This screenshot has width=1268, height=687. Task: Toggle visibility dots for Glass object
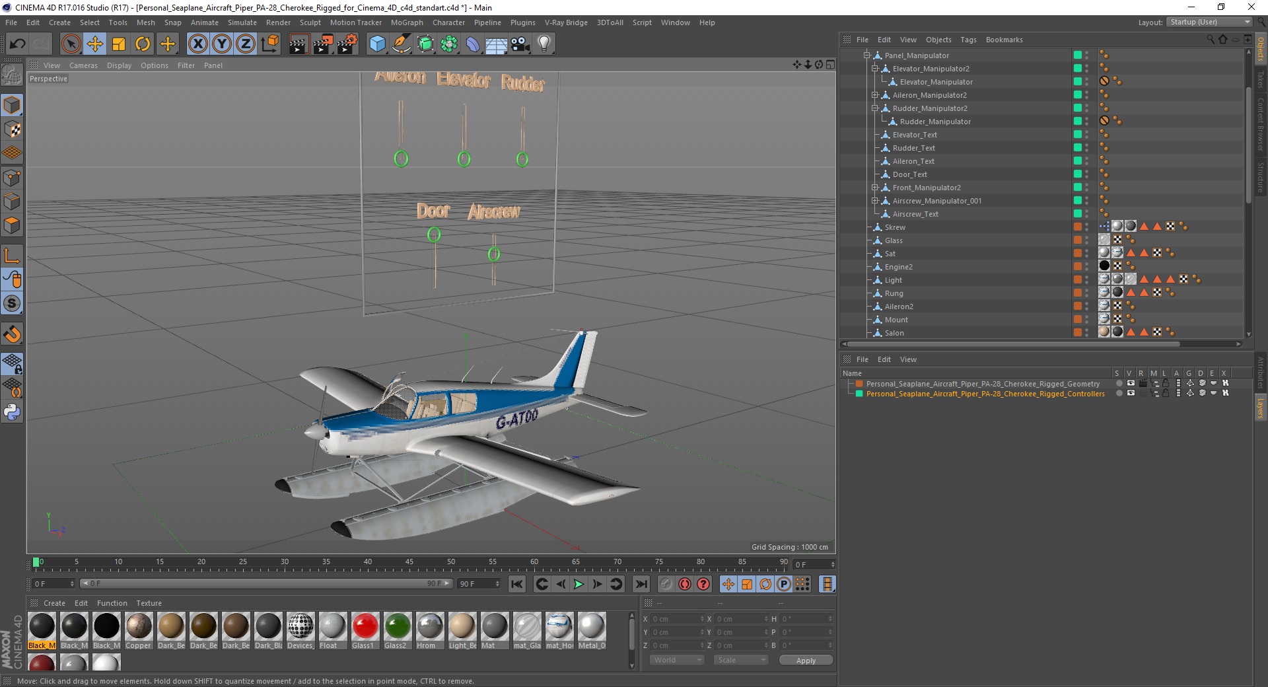point(1086,240)
